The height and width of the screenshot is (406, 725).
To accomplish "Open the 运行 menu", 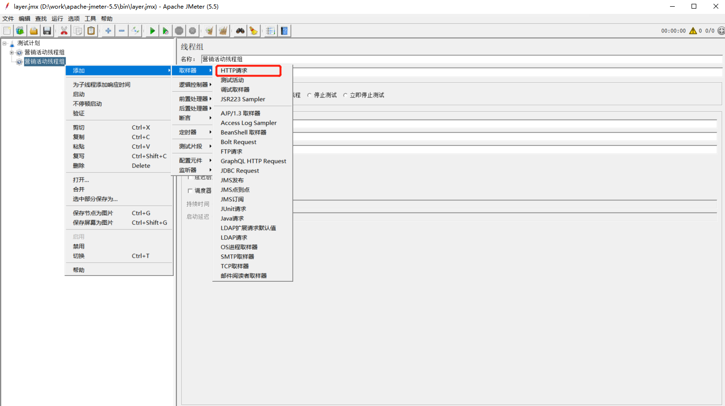I will click(57, 19).
